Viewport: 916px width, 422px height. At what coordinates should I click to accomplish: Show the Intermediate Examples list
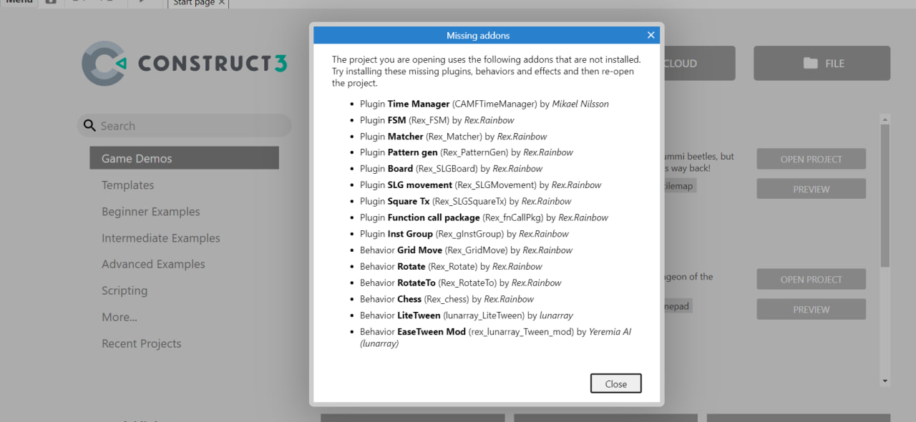161,238
